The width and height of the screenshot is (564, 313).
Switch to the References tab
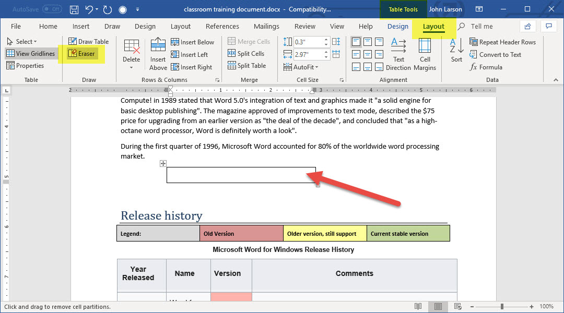(x=222, y=27)
